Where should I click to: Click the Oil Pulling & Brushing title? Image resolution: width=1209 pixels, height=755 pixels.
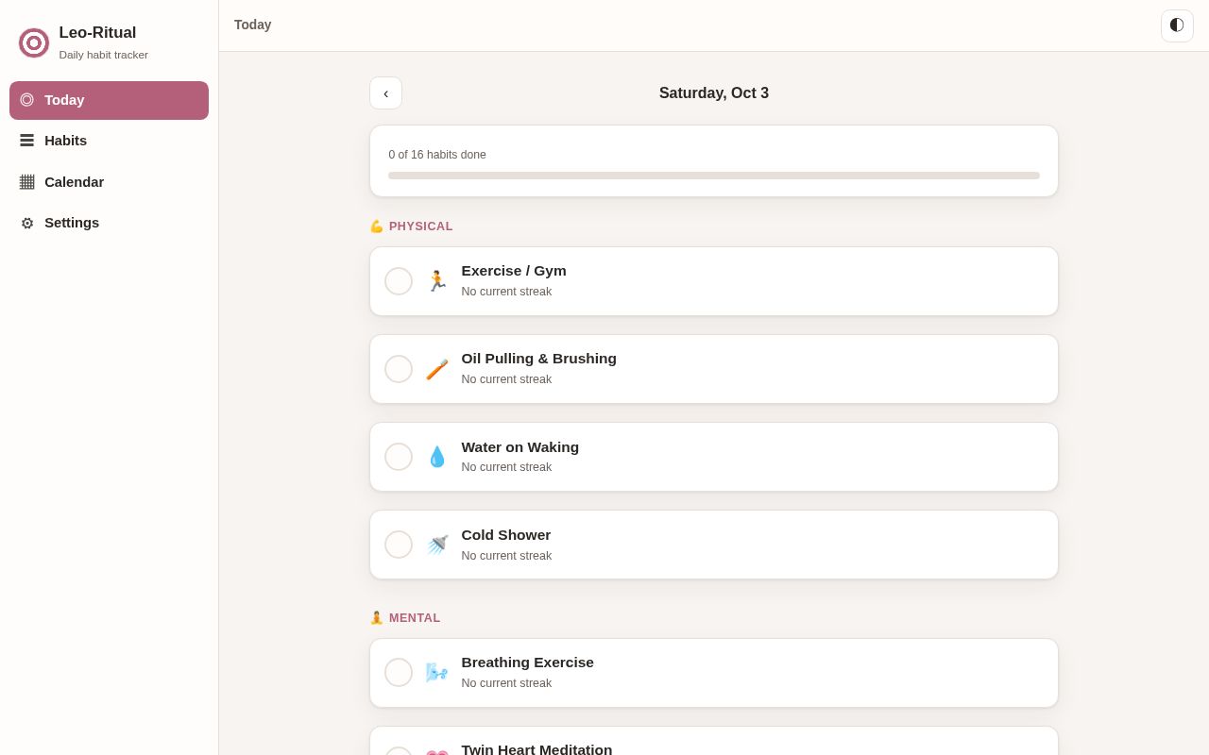pyautogui.click(x=539, y=359)
